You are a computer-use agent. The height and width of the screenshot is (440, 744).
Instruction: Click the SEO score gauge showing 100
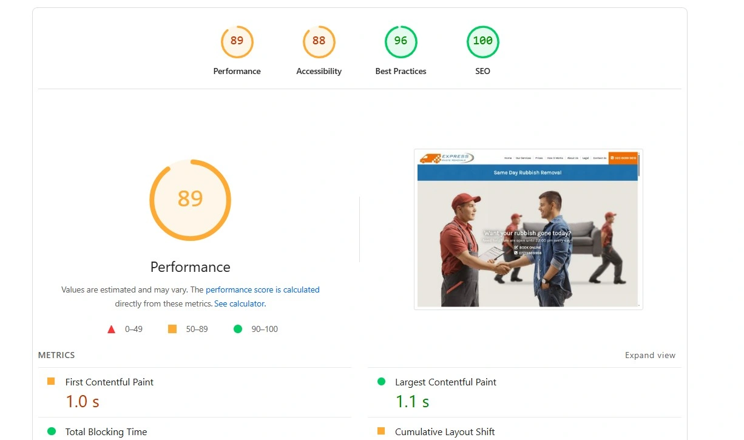(x=482, y=41)
